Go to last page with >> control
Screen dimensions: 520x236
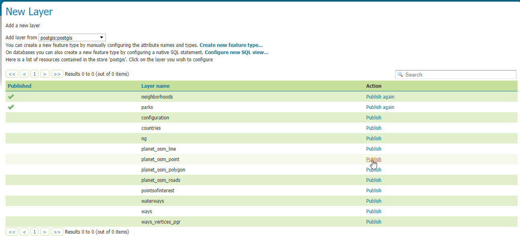(x=57, y=74)
